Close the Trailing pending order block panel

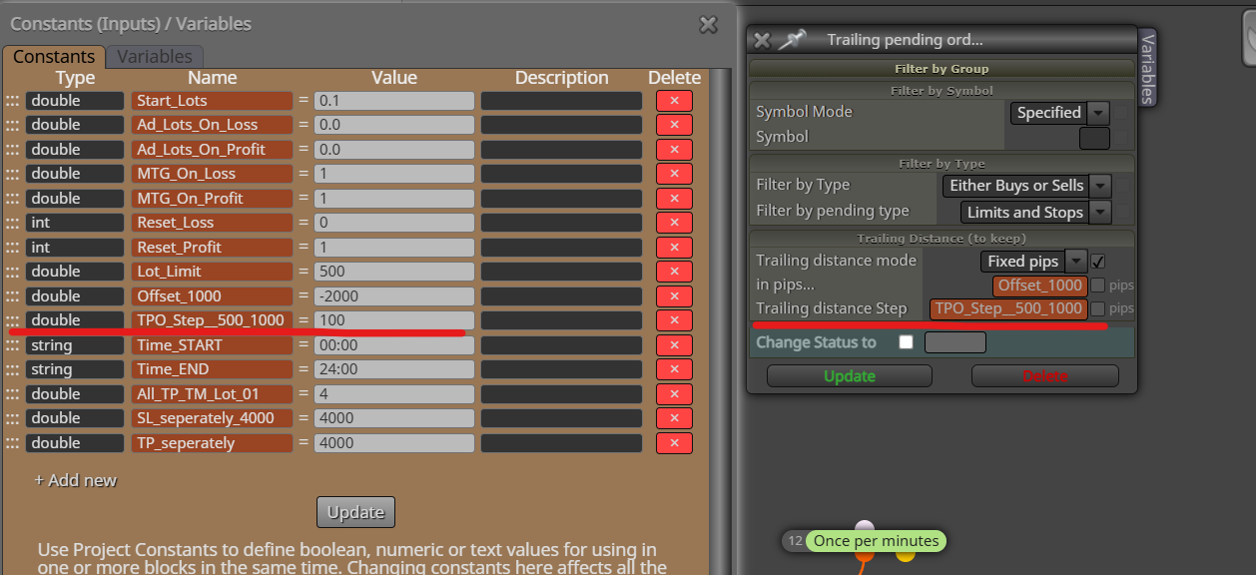coord(762,40)
